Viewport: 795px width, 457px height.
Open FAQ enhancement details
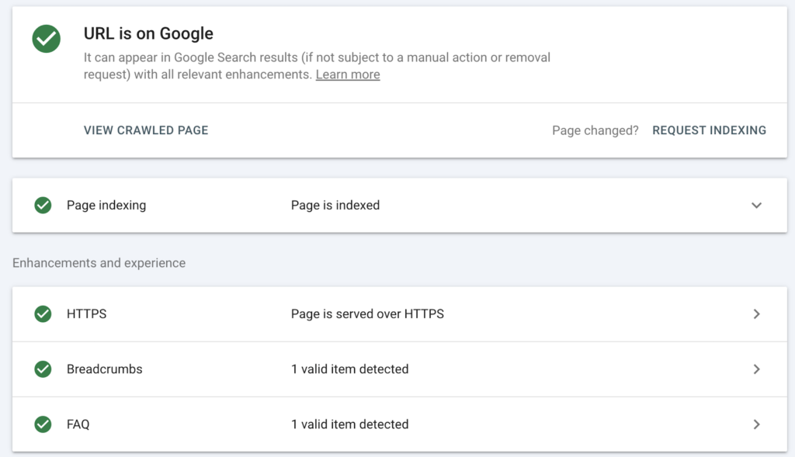click(x=756, y=424)
